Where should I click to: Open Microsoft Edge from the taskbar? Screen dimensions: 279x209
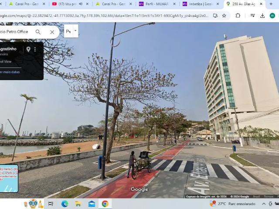(x=65, y=204)
